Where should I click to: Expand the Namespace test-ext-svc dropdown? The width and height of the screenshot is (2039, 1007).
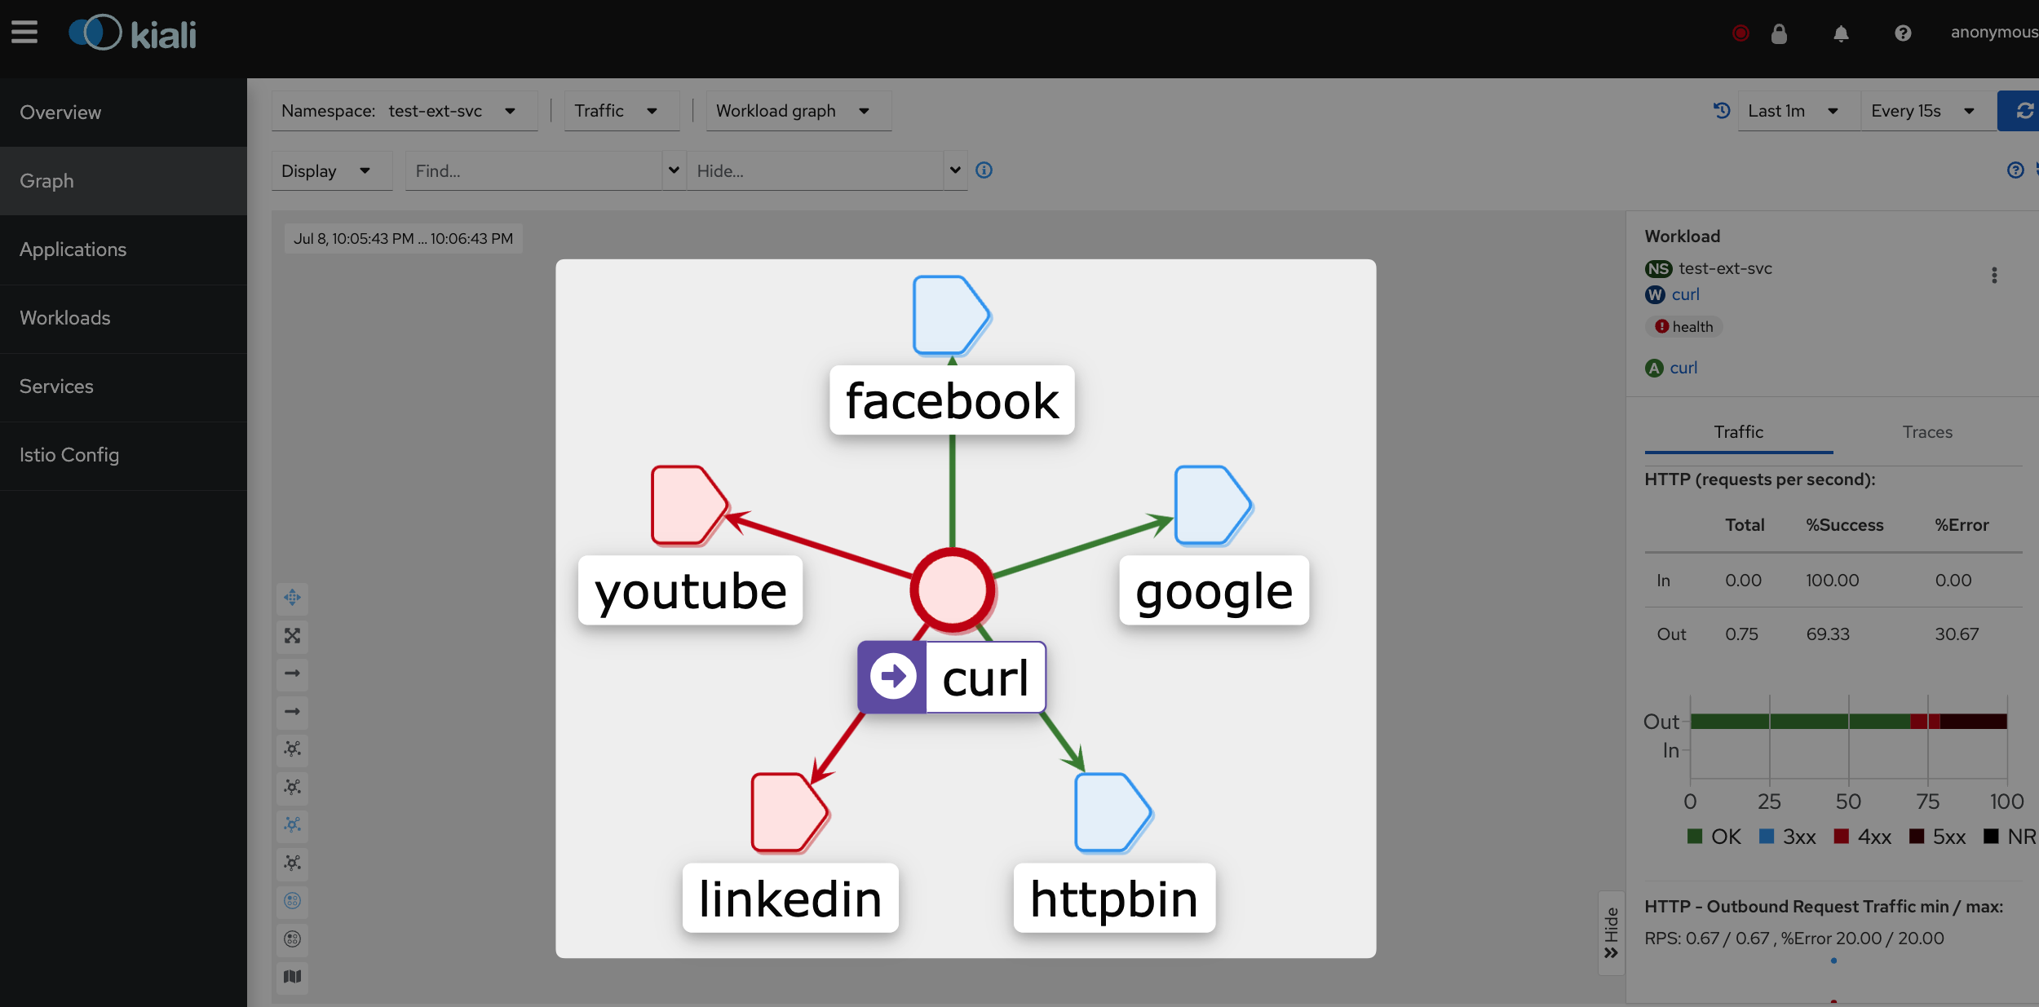(x=404, y=111)
